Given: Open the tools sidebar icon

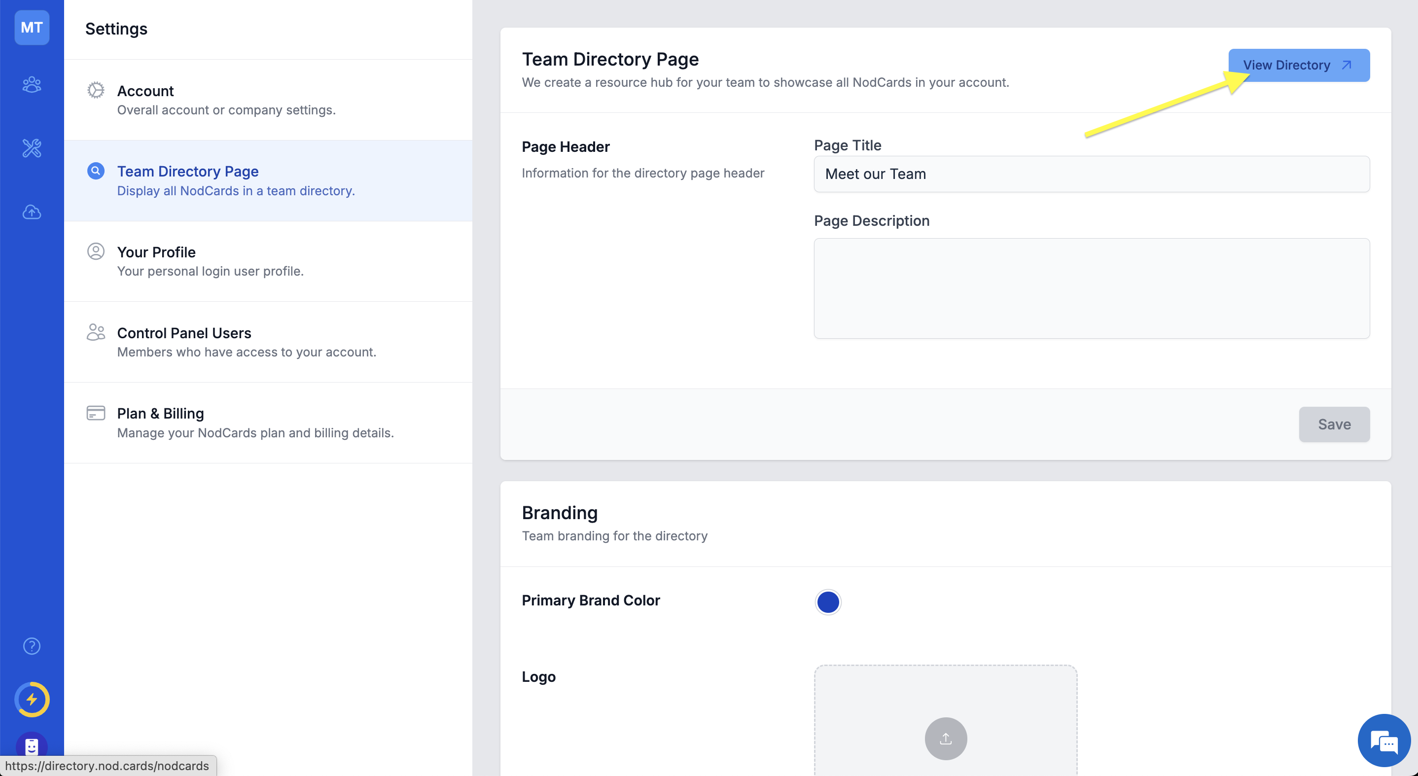Looking at the screenshot, I should [32, 148].
